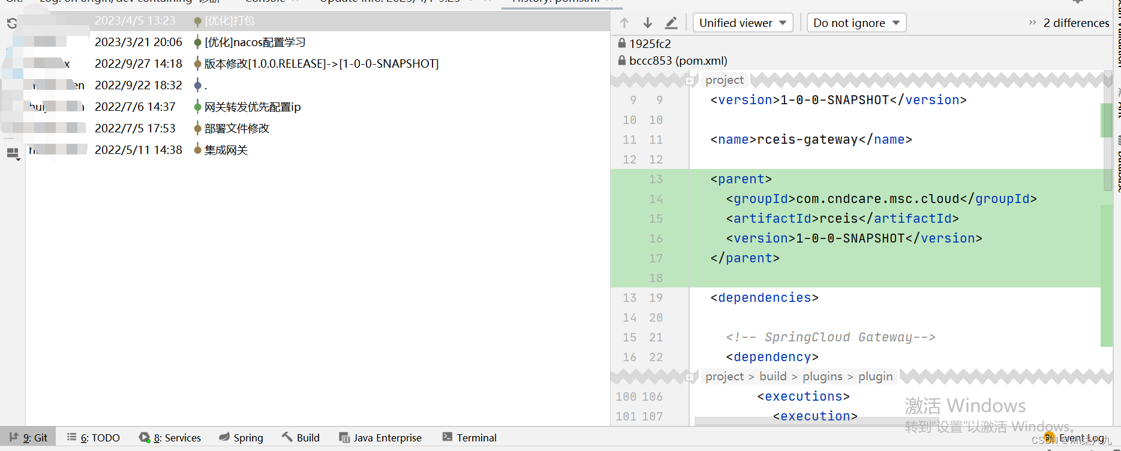This screenshot has width=1121, height=451.
Task: Click the plugin breadcrumb segment
Action: pos(875,376)
